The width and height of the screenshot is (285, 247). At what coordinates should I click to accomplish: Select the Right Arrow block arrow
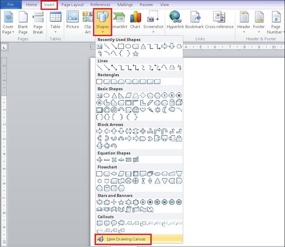(x=99, y=131)
